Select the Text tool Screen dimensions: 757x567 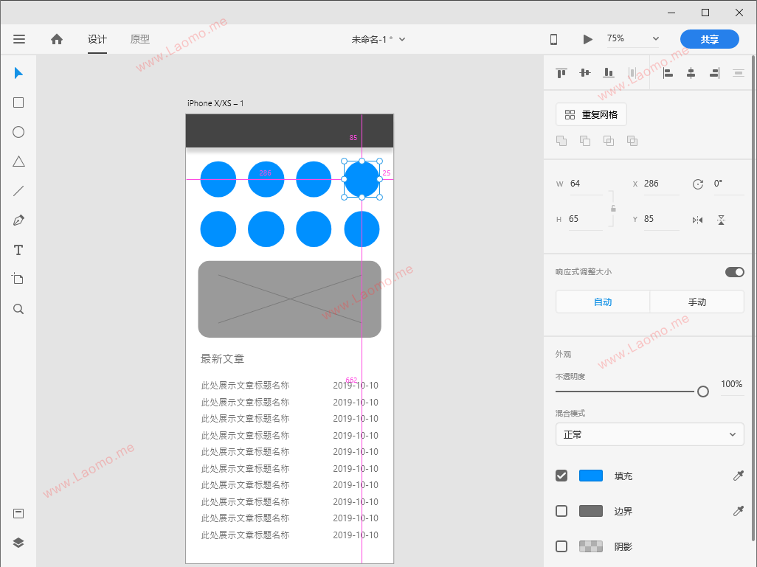click(18, 250)
